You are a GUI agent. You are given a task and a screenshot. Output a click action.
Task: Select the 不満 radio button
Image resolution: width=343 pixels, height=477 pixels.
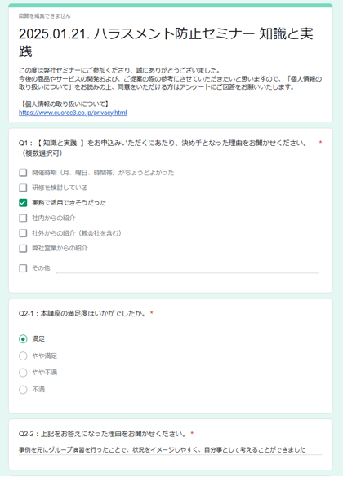point(23,390)
